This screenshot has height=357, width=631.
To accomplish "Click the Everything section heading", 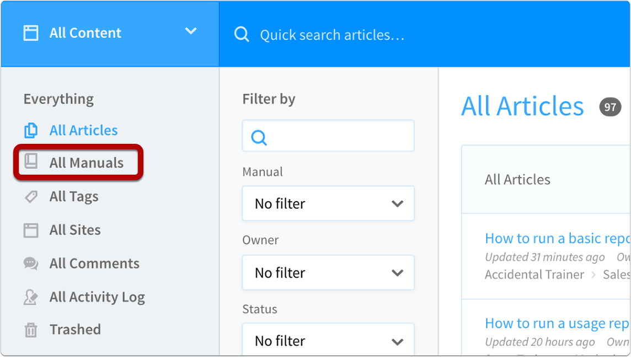I will coord(59,99).
